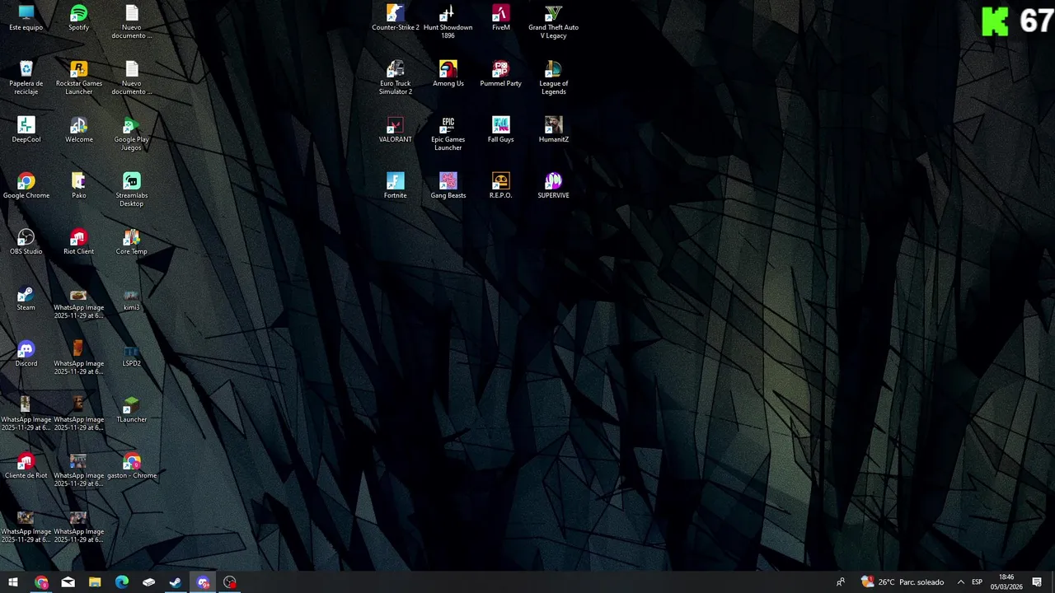Image resolution: width=1055 pixels, height=593 pixels.
Task: Switch to Steam in the taskbar
Action: [176, 582]
